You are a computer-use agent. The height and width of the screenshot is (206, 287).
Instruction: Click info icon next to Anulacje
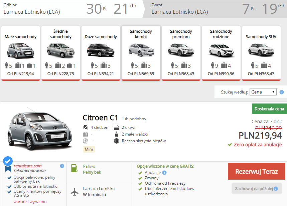(x=164, y=173)
